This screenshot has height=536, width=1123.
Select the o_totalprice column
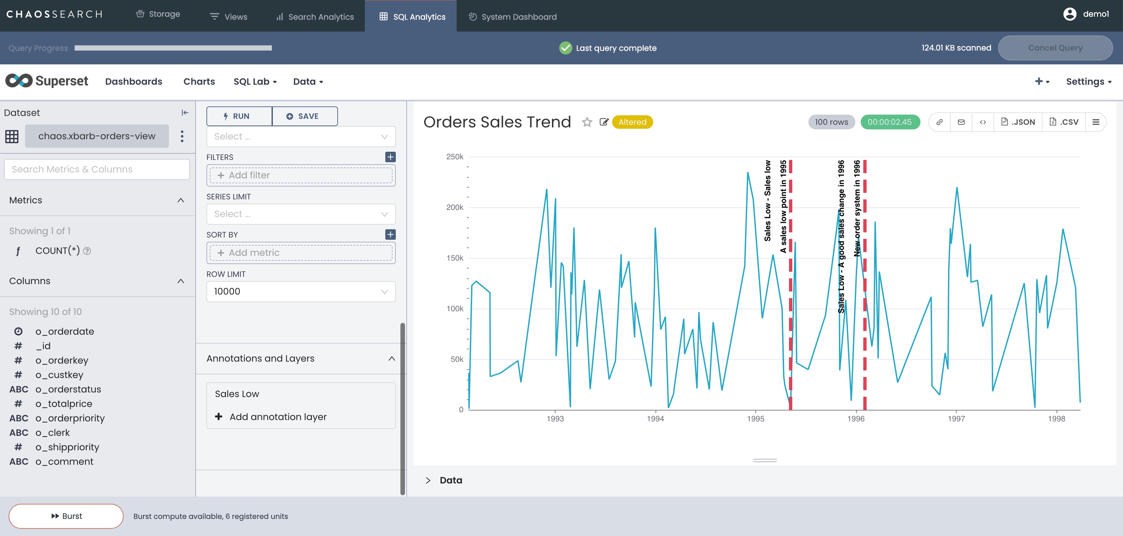point(64,404)
